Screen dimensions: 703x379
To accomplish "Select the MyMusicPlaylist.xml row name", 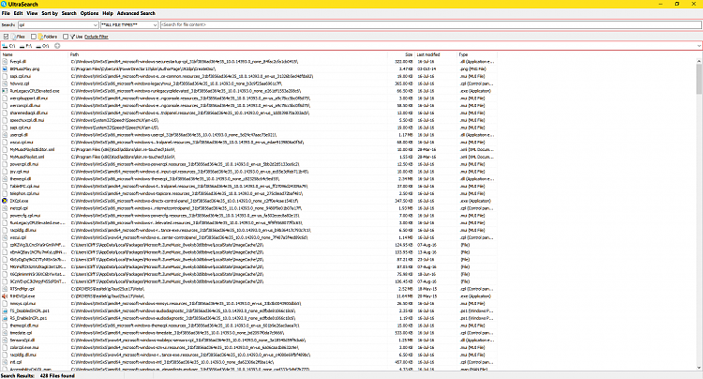I will [x=27, y=157].
